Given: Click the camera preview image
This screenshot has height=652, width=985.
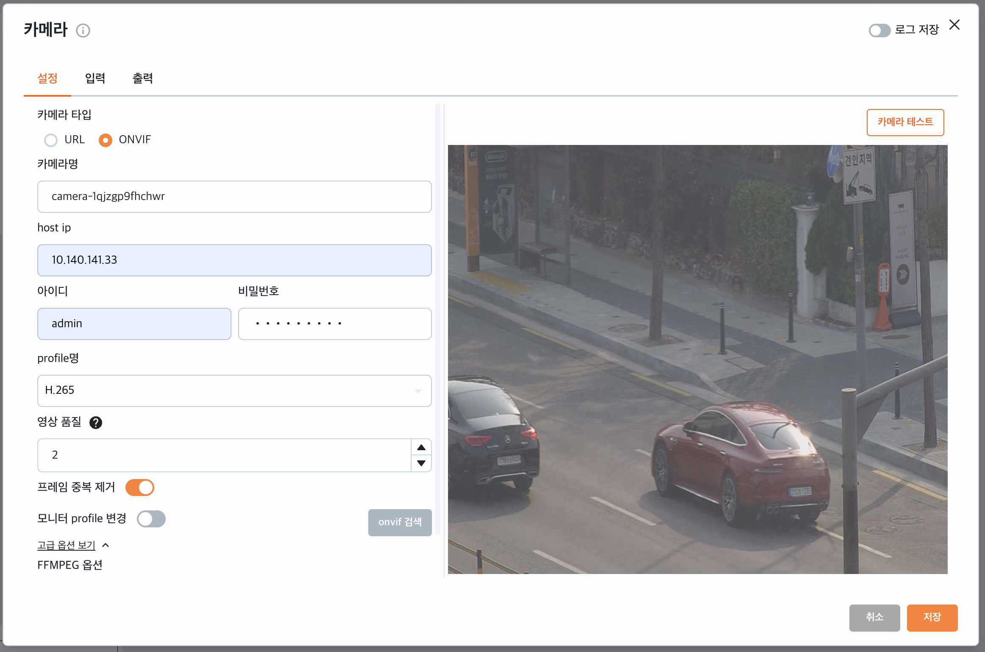Looking at the screenshot, I should (x=698, y=359).
